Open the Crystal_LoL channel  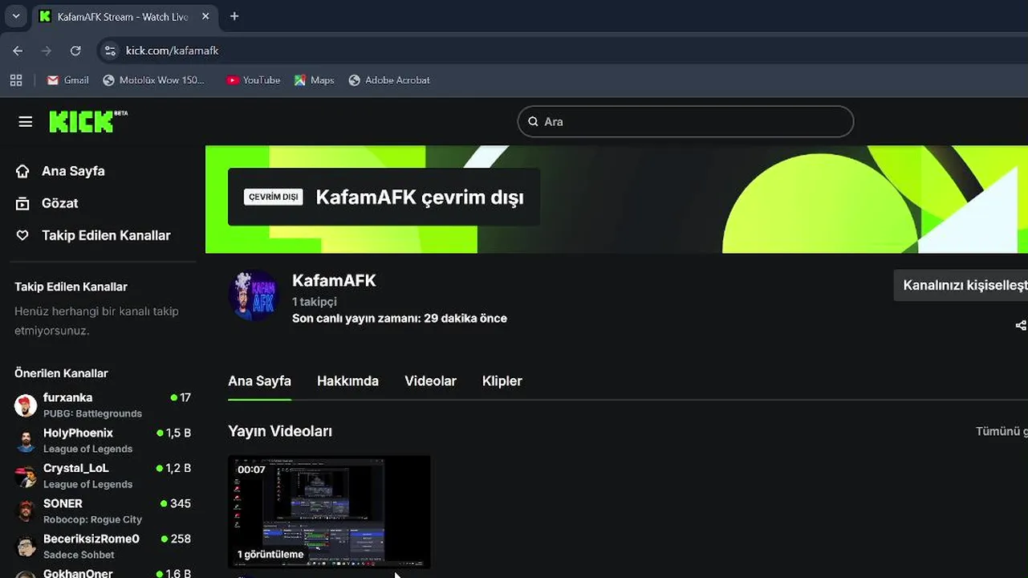click(103, 476)
